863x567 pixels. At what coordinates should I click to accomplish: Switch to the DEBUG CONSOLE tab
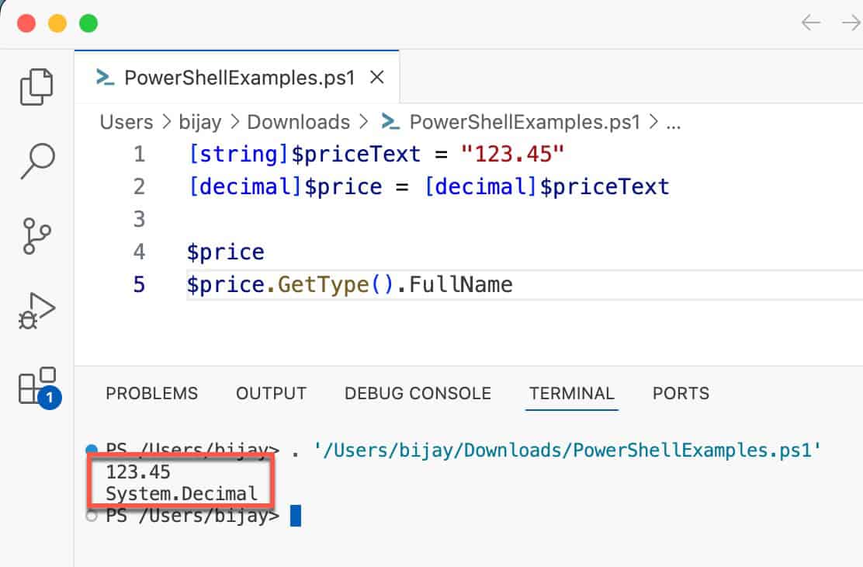(x=417, y=394)
